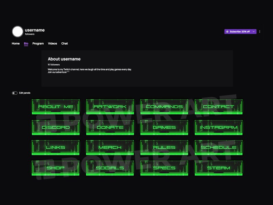The height and width of the screenshot is (205, 273).
Task: Expand the Subscribe button dropdown chevron
Action: pyautogui.click(x=254, y=32)
